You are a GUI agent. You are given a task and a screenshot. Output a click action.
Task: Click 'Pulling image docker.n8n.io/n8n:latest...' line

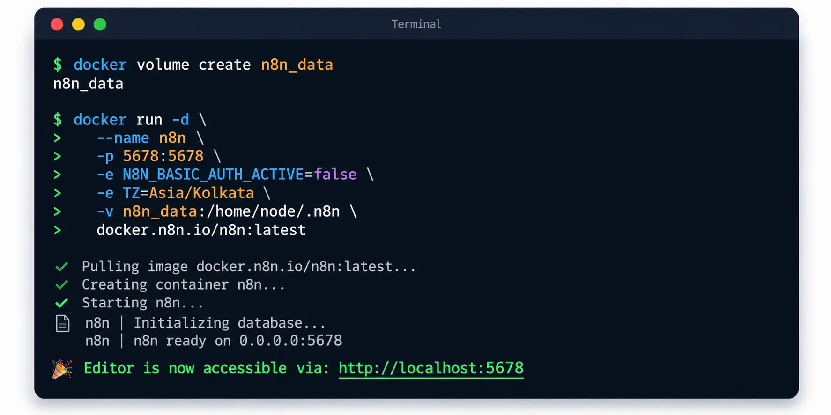tap(249, 267)
